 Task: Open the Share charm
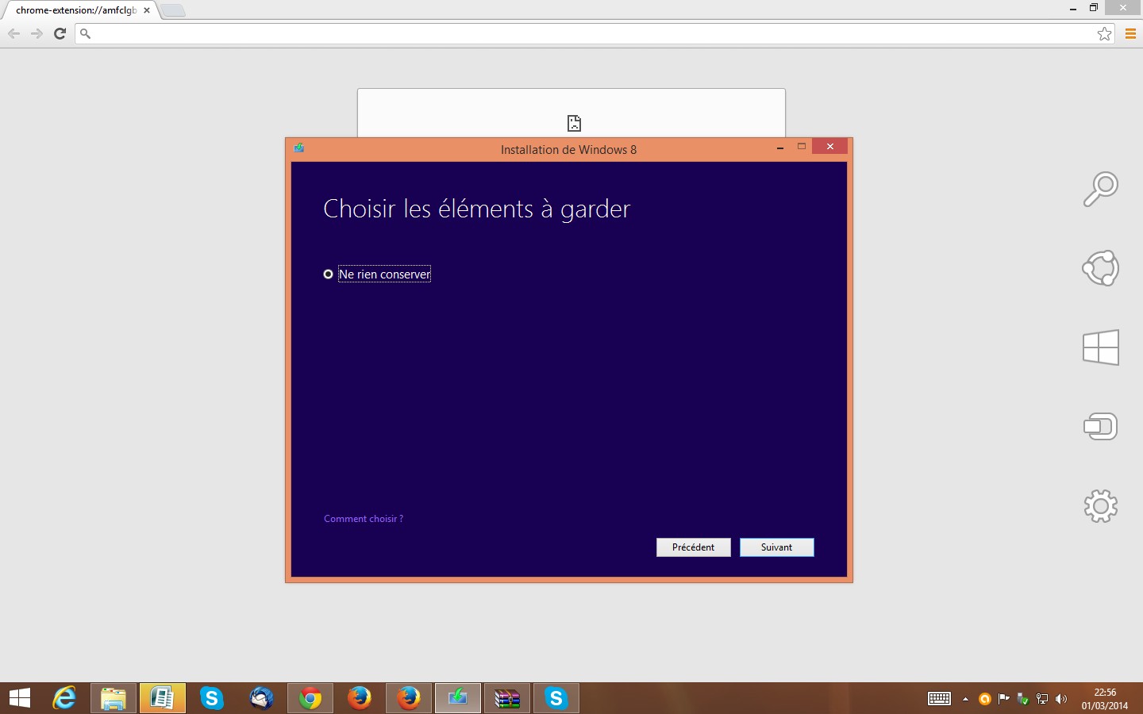(x=1101, y=268)
